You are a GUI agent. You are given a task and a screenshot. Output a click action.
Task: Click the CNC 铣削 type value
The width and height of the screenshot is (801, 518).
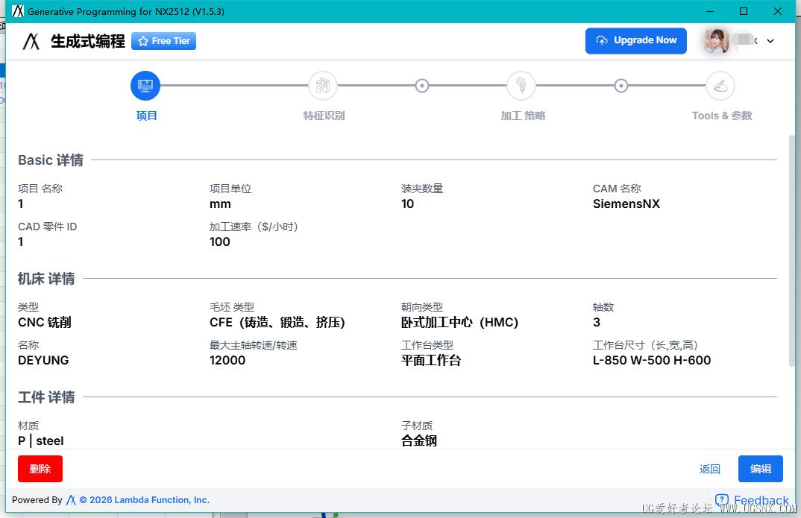[45, 323]
